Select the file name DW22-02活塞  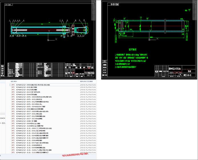pyautogui.click(x=27, y=90)
